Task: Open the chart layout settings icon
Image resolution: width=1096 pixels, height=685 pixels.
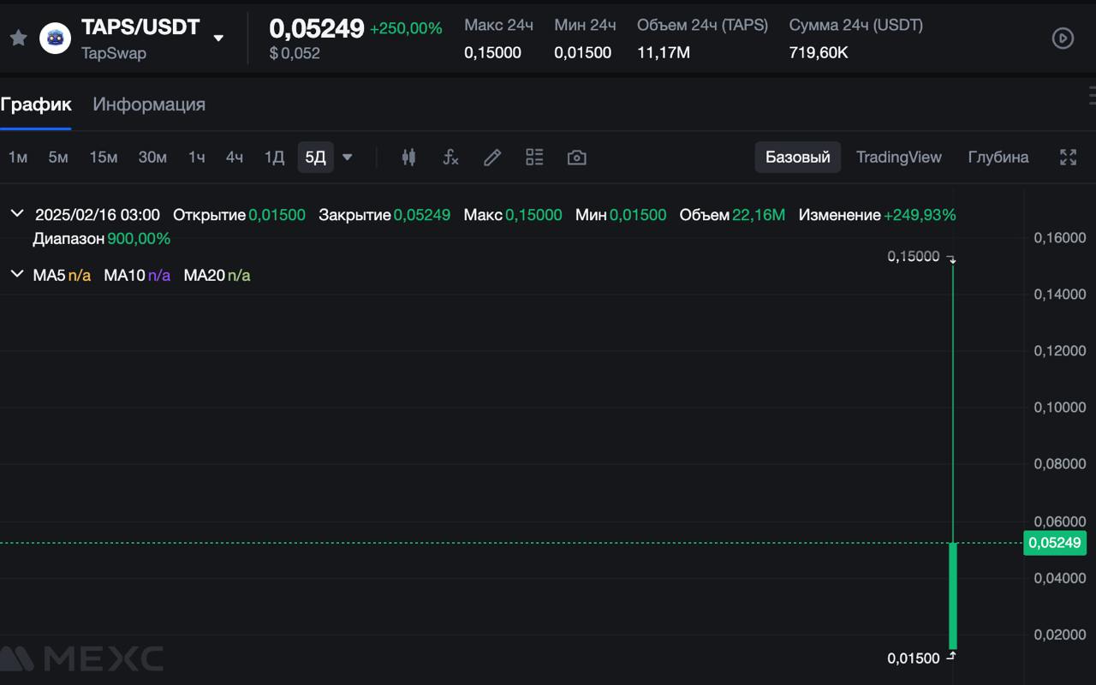Action: [x=534, y=158]
